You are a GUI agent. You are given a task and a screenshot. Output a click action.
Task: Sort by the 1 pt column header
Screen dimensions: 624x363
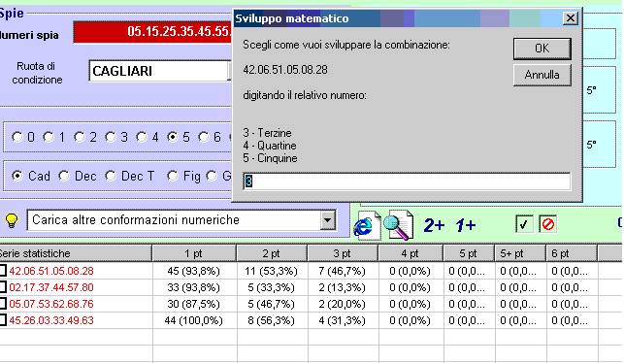[194, 253]
